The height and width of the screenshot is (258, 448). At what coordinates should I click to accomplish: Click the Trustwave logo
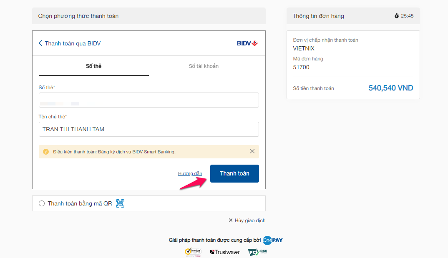225,252
